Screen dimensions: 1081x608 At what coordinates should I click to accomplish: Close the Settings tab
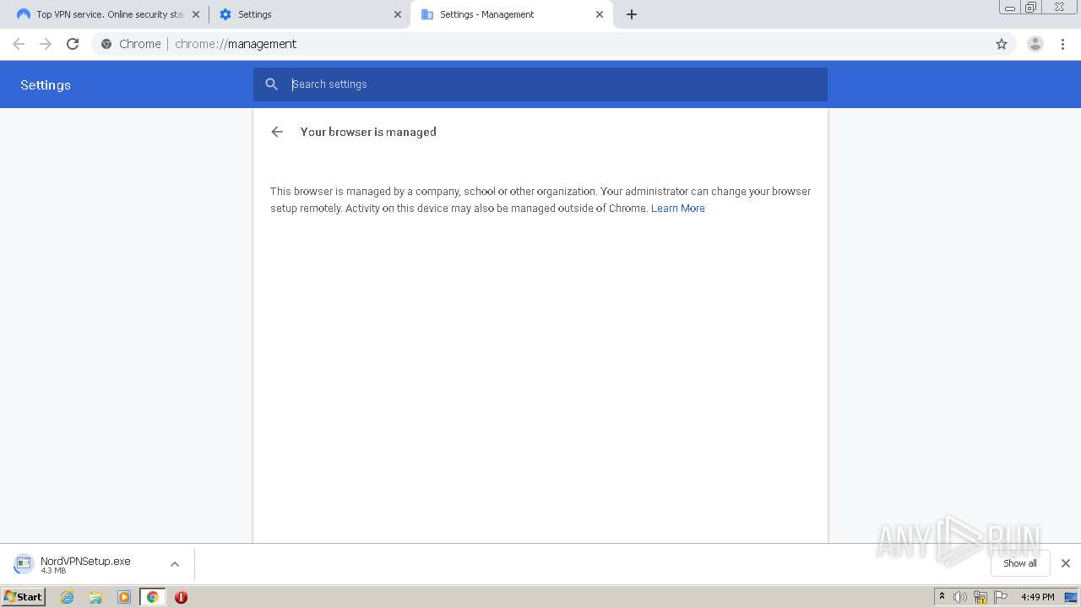pyautogui.click(x=398, y=14)
